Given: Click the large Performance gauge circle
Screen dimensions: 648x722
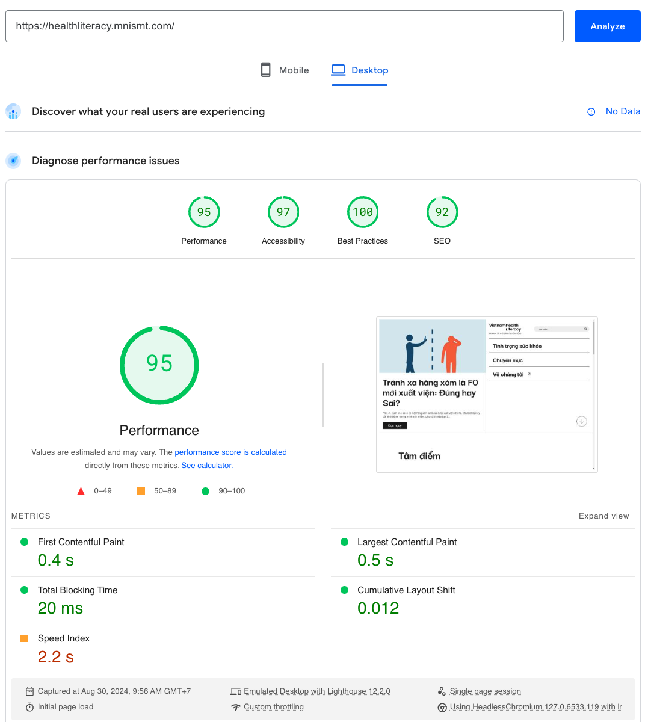Looking at the screenshot, I should (159, 365).
